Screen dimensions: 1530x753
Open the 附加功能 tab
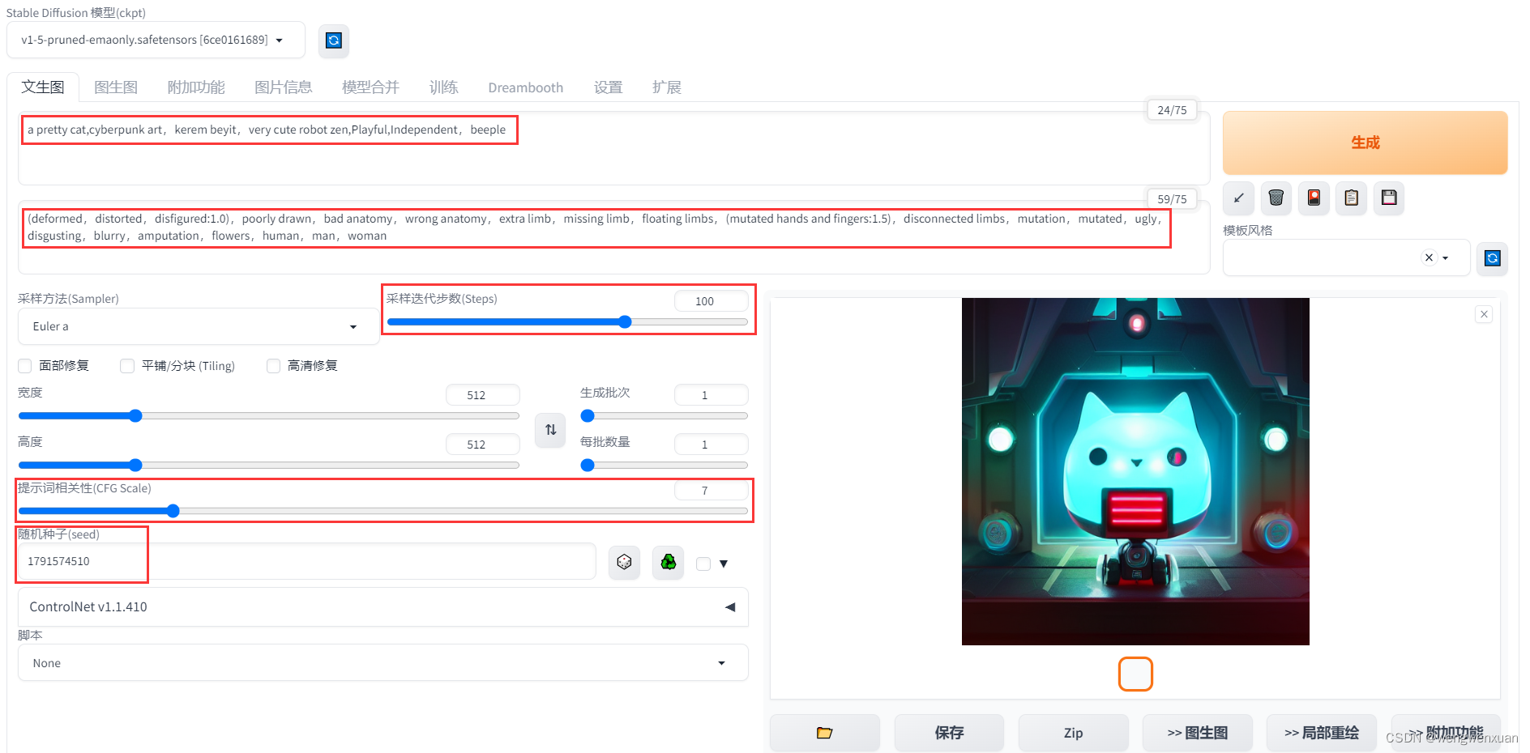196,87
